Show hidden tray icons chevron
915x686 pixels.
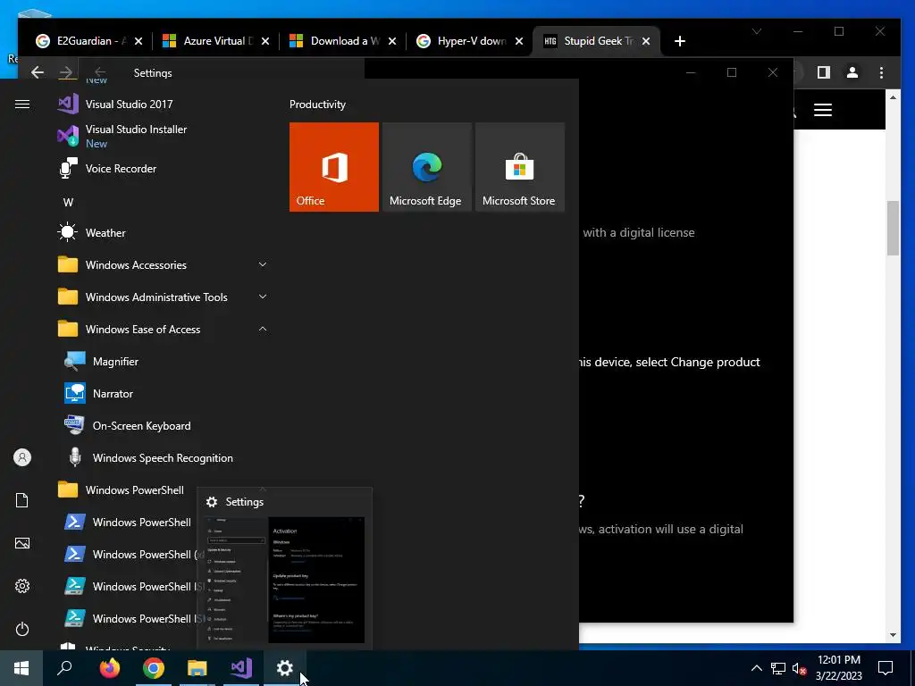tap(756, 668)
